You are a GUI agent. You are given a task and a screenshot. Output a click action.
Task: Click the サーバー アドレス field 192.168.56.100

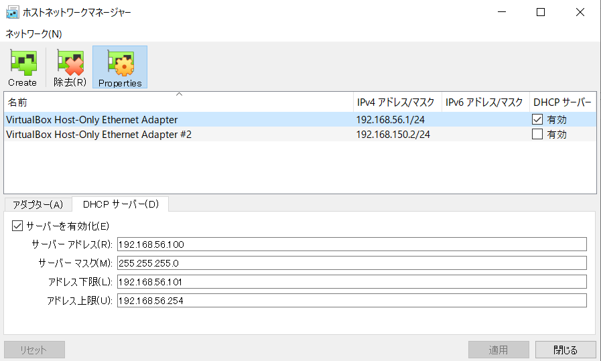tap(352, 244)
